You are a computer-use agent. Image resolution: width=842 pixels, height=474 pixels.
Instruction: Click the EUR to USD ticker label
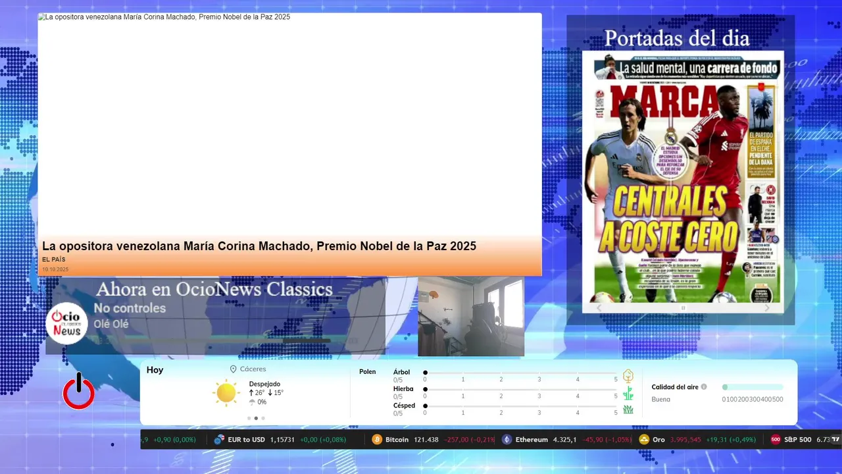point(246,440)
